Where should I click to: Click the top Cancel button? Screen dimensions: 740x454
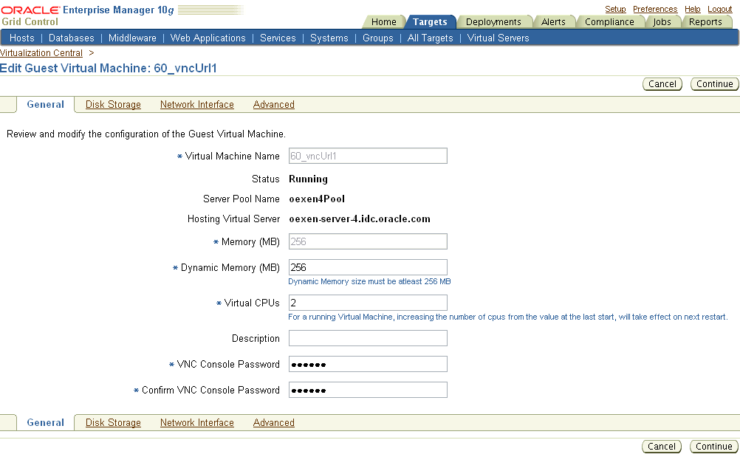(662, 84)
